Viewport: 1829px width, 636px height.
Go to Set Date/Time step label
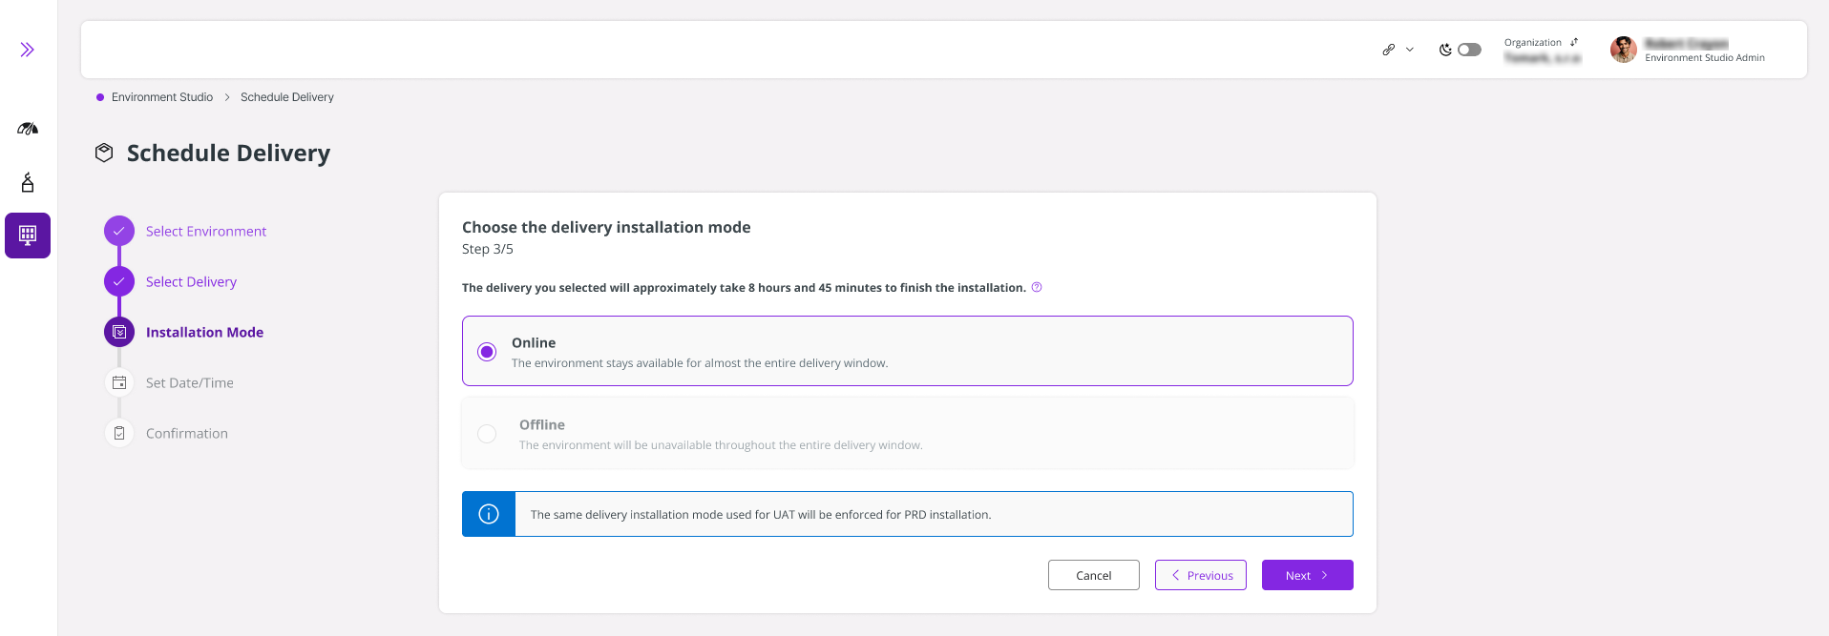(x=190, y=382)
